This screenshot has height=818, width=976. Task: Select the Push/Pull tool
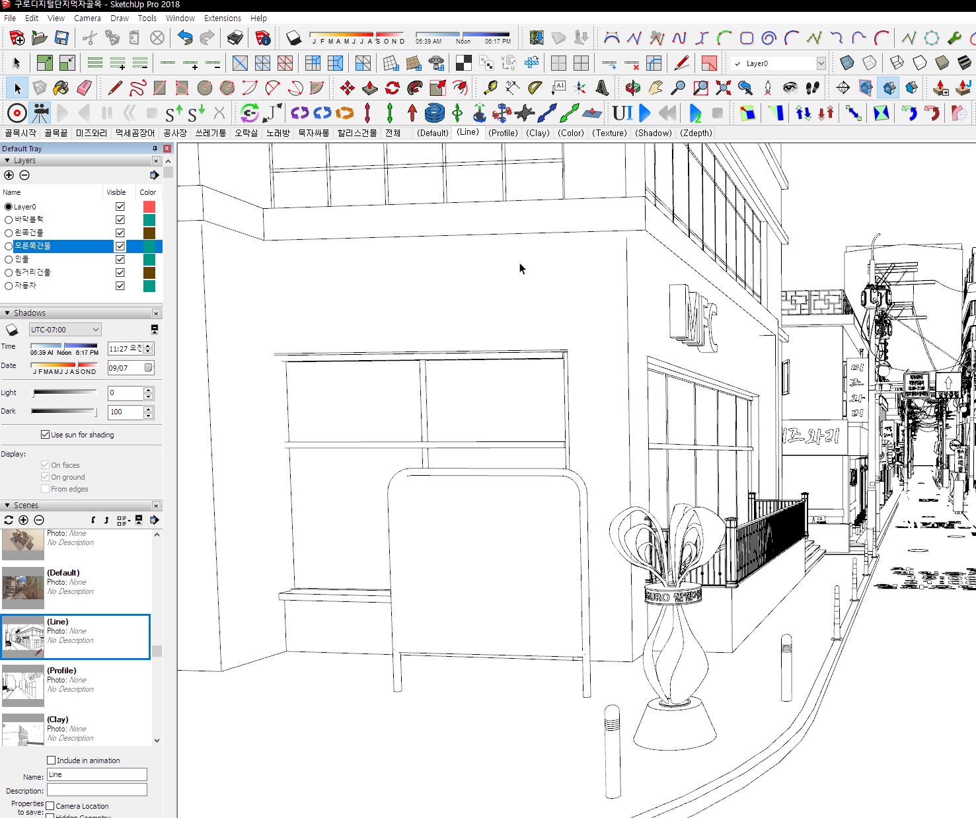click(369, 87)
